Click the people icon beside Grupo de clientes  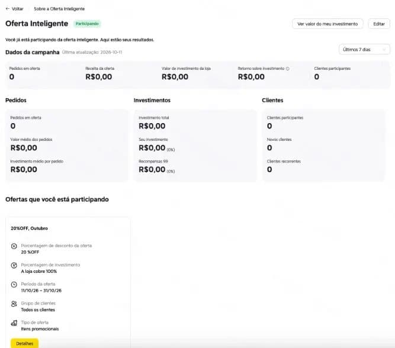point(14,304)
